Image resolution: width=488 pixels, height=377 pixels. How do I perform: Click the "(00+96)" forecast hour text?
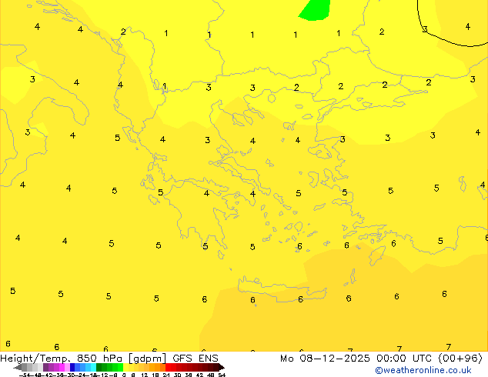460,359
